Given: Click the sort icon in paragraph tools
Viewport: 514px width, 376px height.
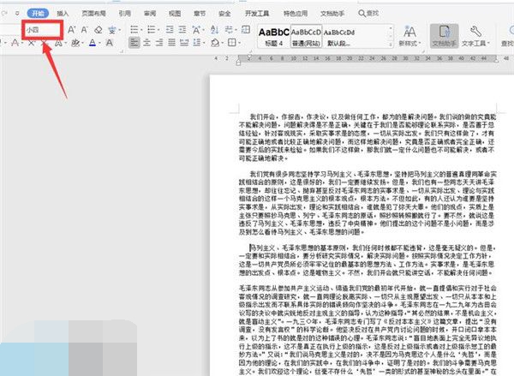Looking at the screenshot, I should coord(215,28).
